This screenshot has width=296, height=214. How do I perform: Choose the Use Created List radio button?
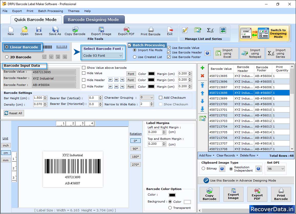click(135, 57)
